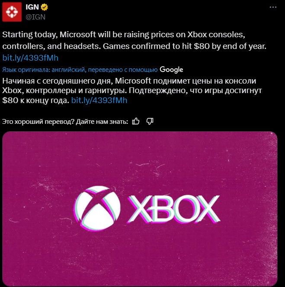This screenshot has width=285, height=287.
Task: Open the @IGN handle
Action: tap(35, 17)
